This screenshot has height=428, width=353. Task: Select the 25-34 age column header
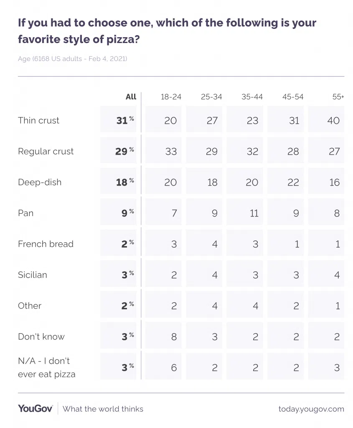(211, 97)
